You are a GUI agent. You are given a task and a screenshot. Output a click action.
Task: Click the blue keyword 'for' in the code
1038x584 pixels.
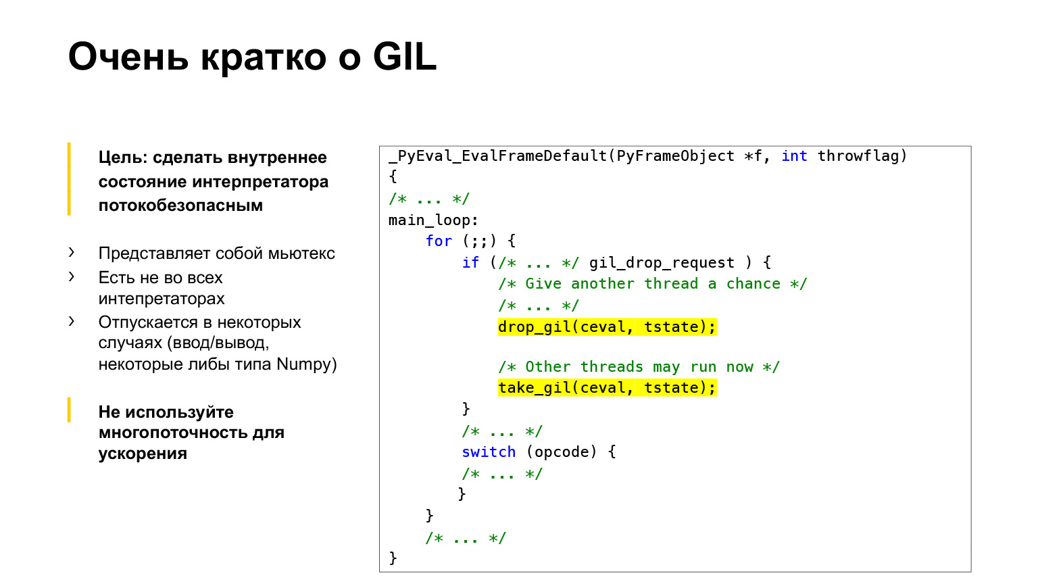click(x=439, y=241)
